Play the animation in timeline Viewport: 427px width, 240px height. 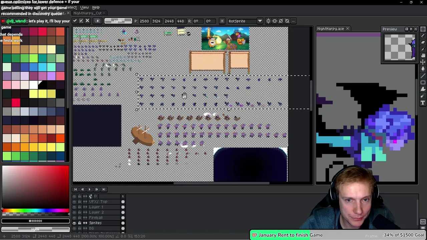tap(89, 189)
